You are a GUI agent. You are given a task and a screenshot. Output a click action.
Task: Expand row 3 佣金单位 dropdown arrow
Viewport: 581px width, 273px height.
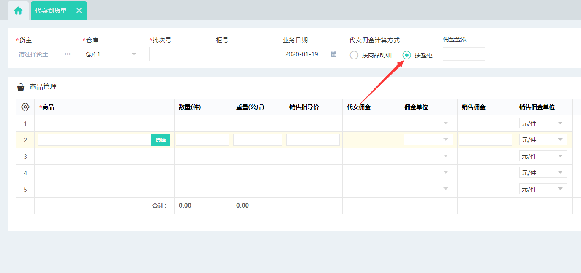[x=445, y=156]
